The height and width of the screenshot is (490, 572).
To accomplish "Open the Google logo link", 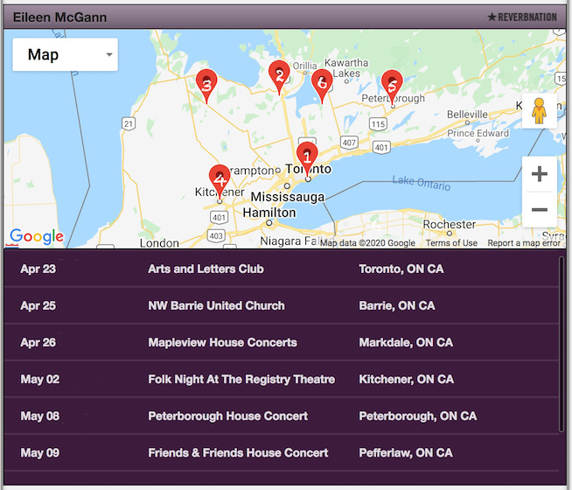I will (x=36, y=236).
